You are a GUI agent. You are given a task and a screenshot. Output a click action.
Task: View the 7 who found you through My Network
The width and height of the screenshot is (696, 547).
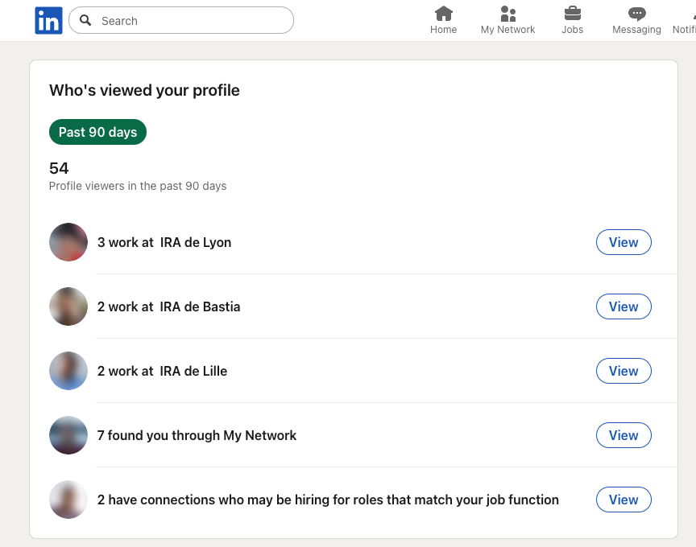pyautogui.click(x=623, y=435)
